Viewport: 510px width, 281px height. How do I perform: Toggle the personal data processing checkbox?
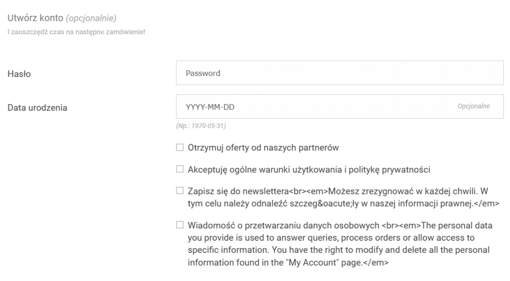coord(180,224)
